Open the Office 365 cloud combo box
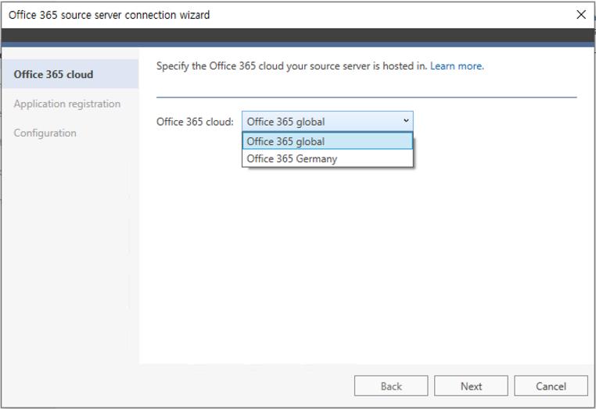596x409 pixels. pos(327,122)
